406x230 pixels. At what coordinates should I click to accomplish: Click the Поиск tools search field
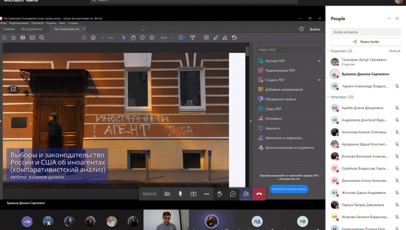pyautogui.click(x=289, y=50)
